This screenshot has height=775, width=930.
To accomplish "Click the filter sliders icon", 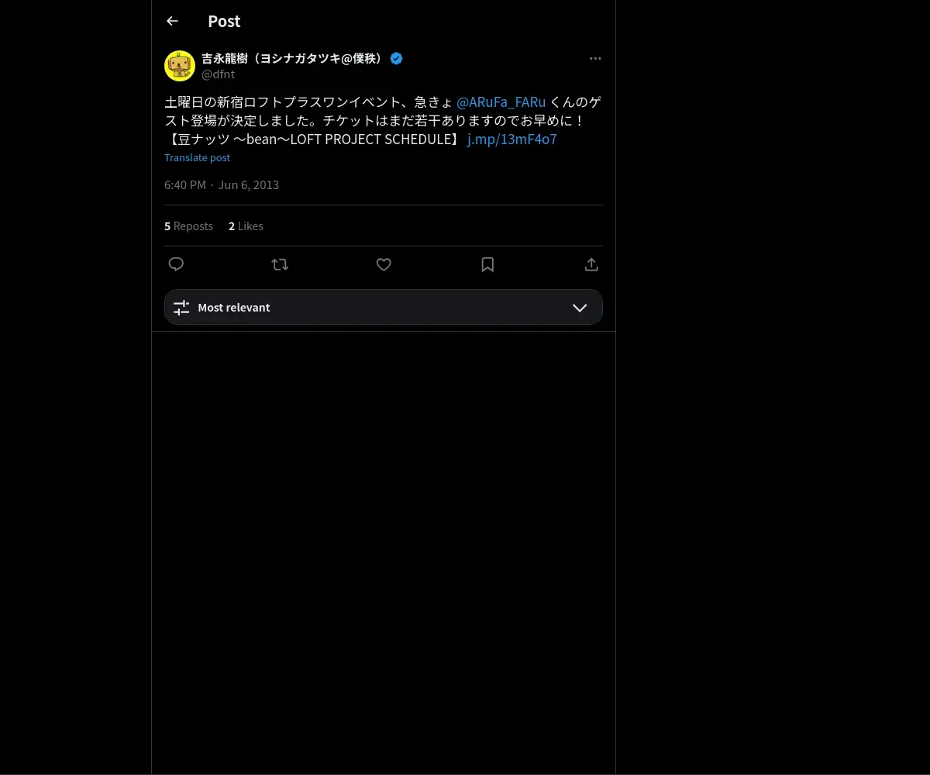I will point(181,308).
